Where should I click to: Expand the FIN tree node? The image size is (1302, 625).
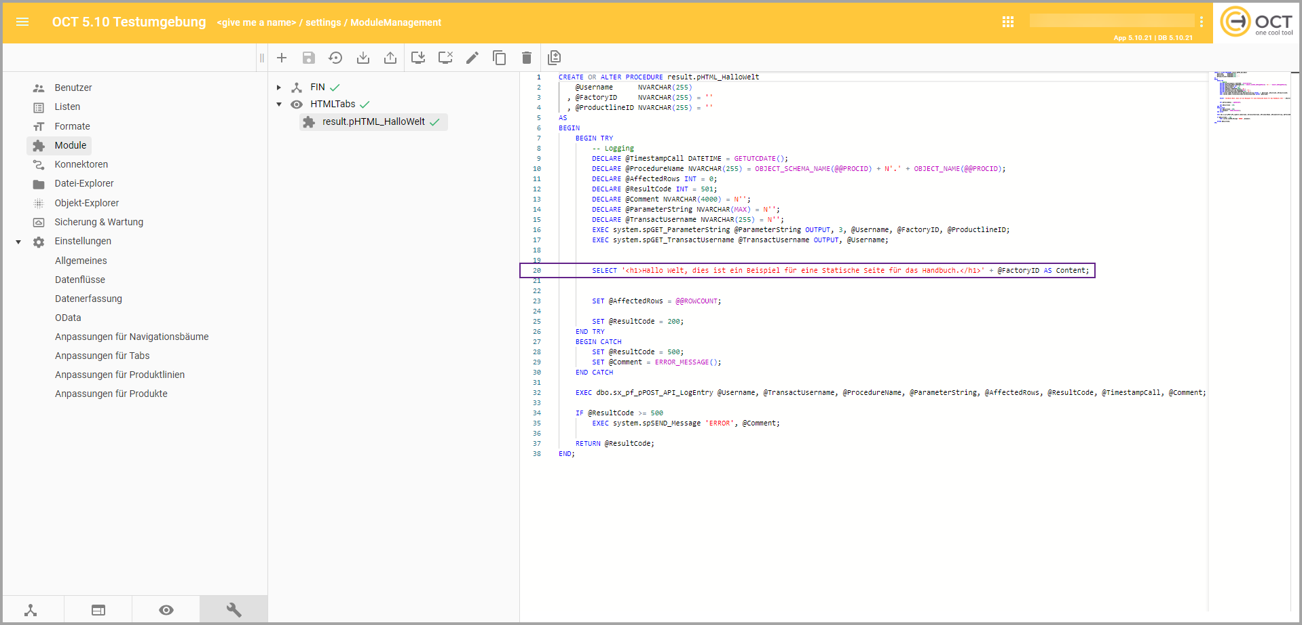(279, 88)
